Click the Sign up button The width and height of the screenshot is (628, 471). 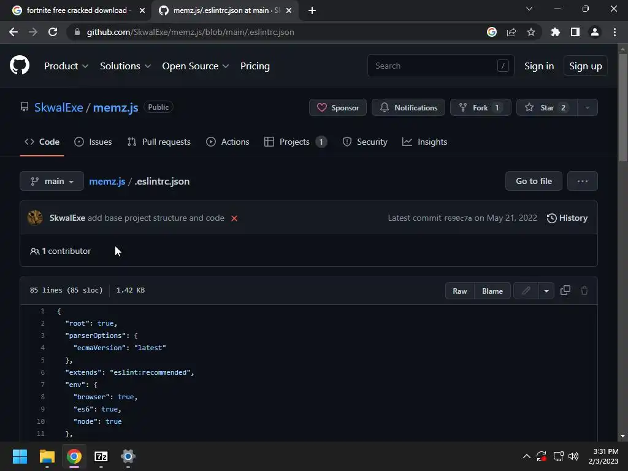click(x=585, y=66)
